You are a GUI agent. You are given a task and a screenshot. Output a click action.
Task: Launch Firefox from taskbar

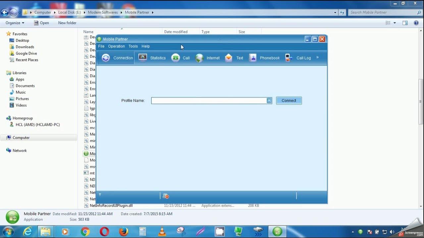[x=124, y=232]
